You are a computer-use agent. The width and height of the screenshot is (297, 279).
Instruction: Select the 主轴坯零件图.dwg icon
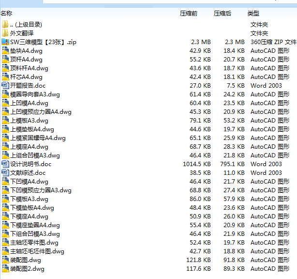coord(5,242)
